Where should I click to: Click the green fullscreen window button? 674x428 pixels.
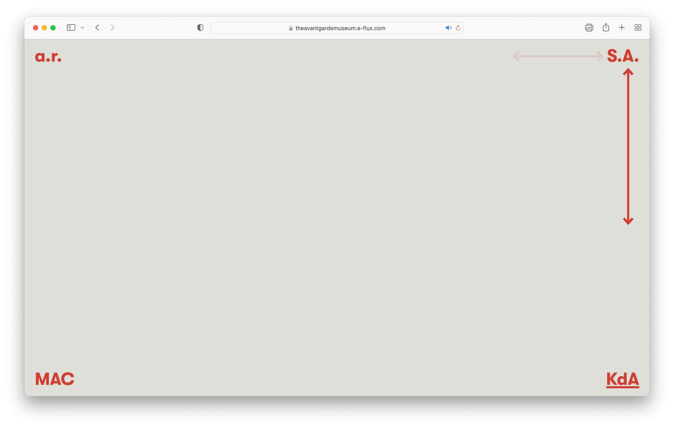point(53,28)
